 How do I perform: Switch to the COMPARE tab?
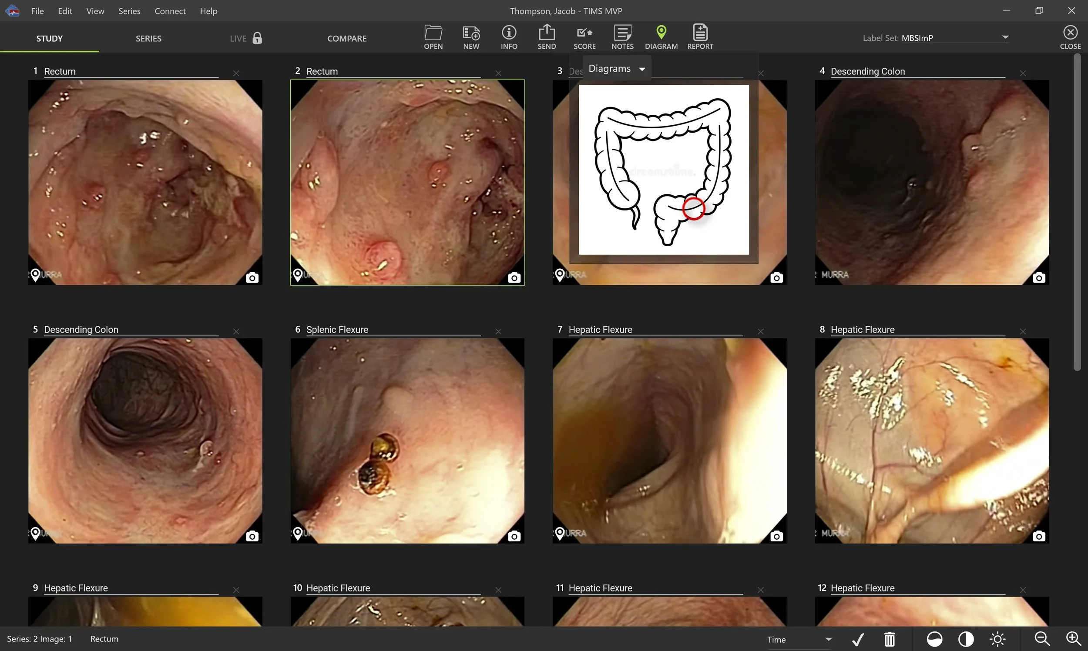coord(346,38)
